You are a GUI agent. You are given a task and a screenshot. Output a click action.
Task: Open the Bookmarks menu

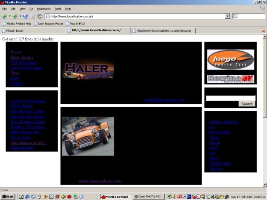(x=43, y=9)
